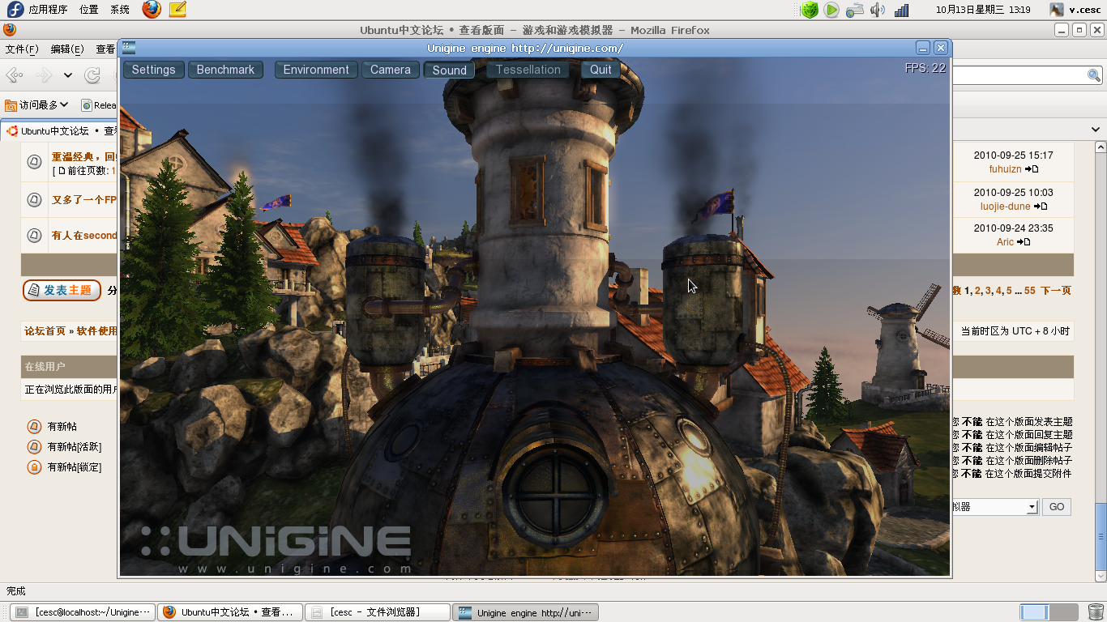Switch to second workspace in switcher
The height and width of the screenshot is (622, 1107).
tap(1063, 612)
